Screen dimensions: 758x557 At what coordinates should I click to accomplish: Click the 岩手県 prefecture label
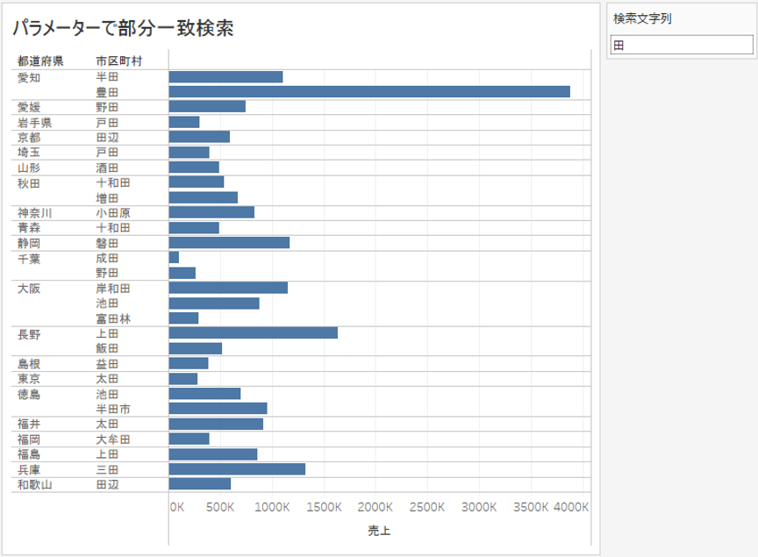click(35, 123)
